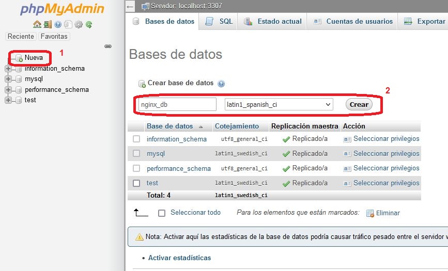
Task: Click the green reload navigation icon
Action: tap(89, 24)
